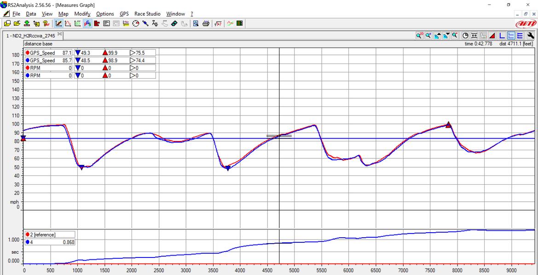
Task: Click the red dot beside first RPM channel
Action: click(x=28, y=68)
